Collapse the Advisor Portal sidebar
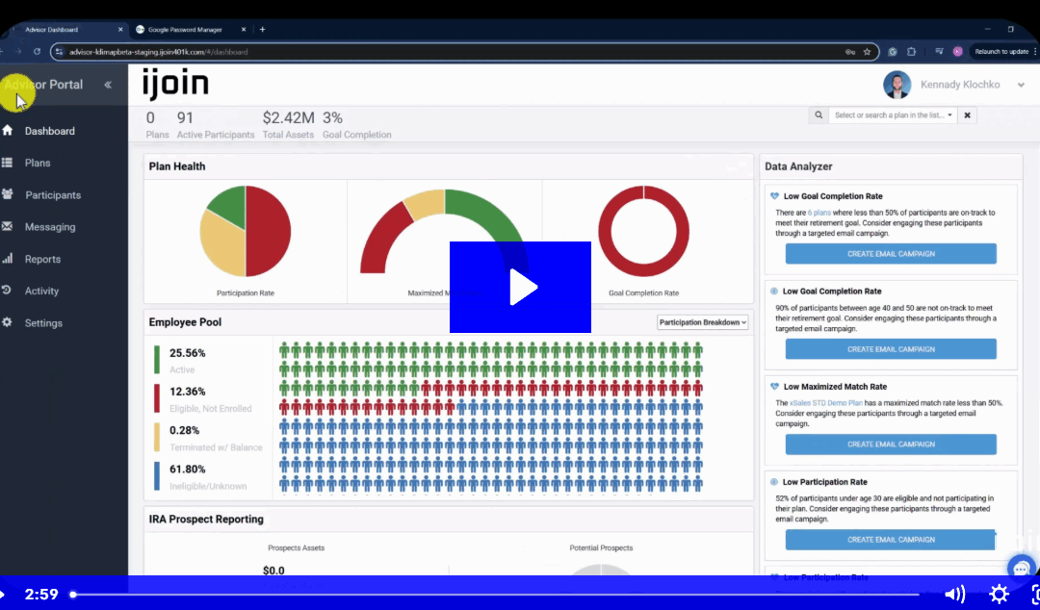The image size is (1040, 610). (108, 85)
